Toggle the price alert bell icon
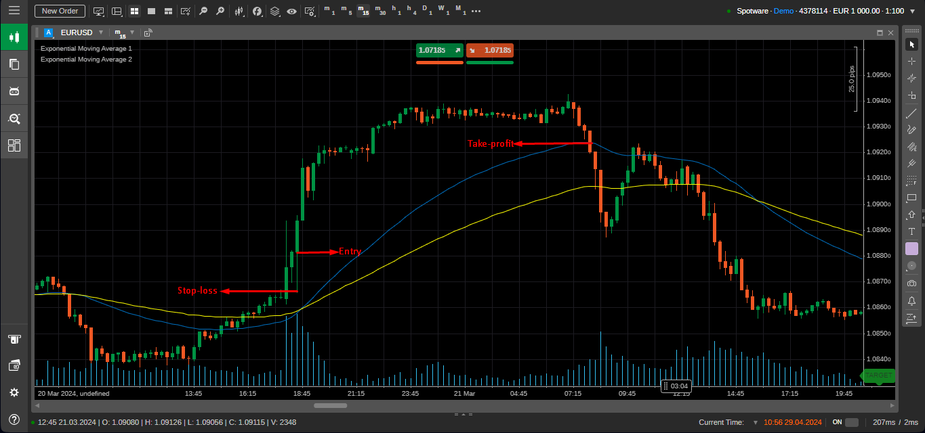 click(911, 300)
